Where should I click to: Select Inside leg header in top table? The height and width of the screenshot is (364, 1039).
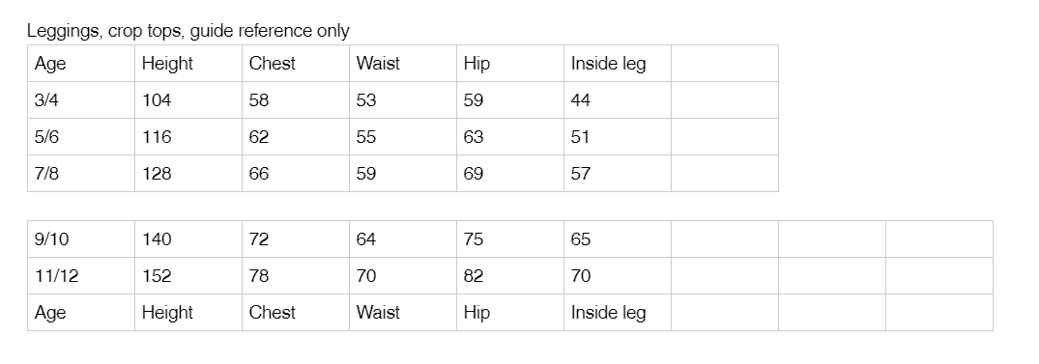[618, 64]
